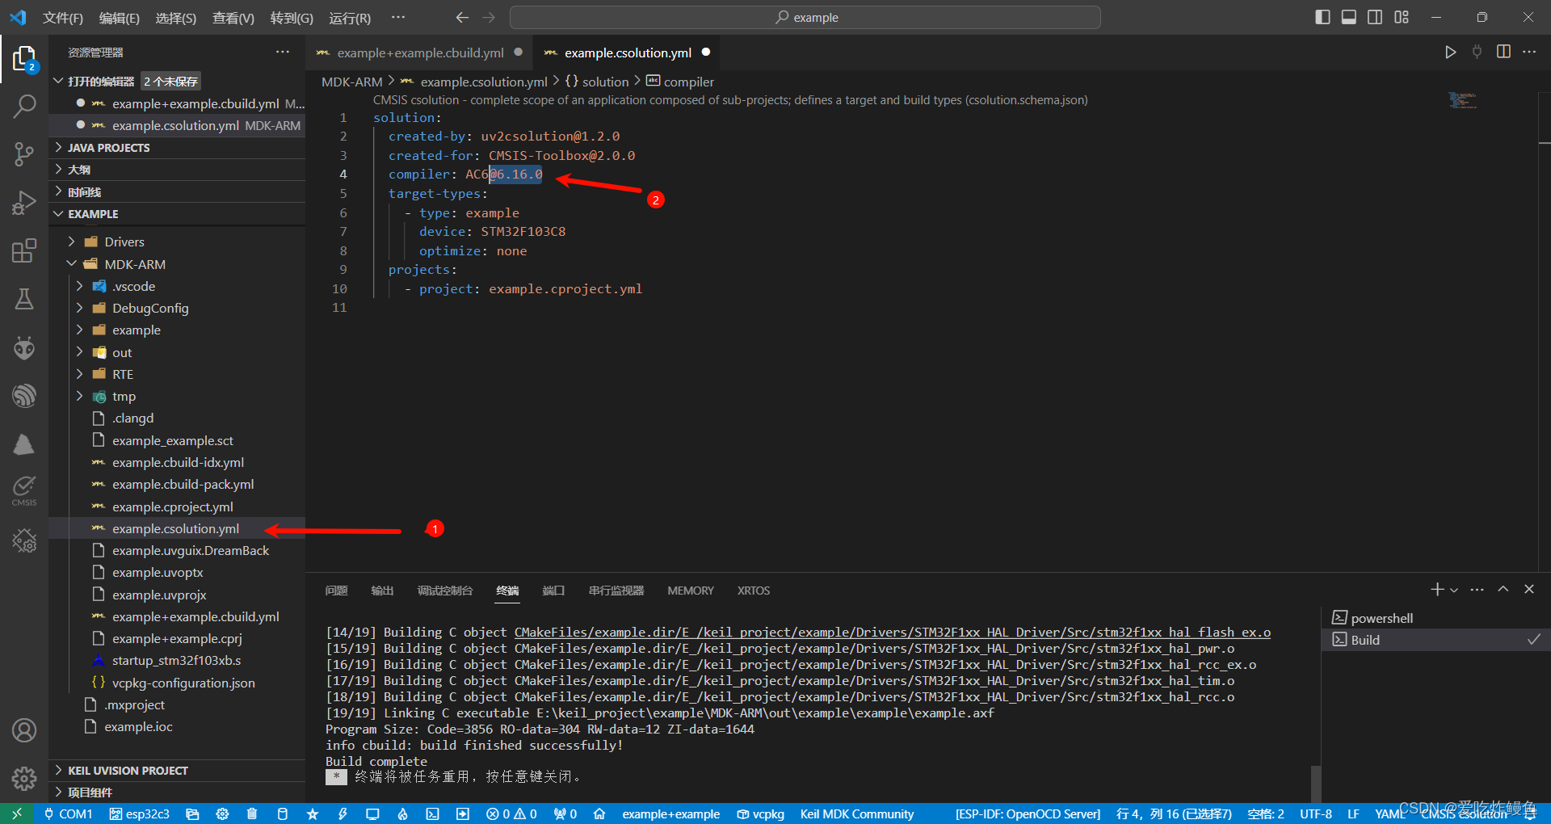Open remote window indicator in status bar
This screenshot has height=824, width=1551.
17,813
